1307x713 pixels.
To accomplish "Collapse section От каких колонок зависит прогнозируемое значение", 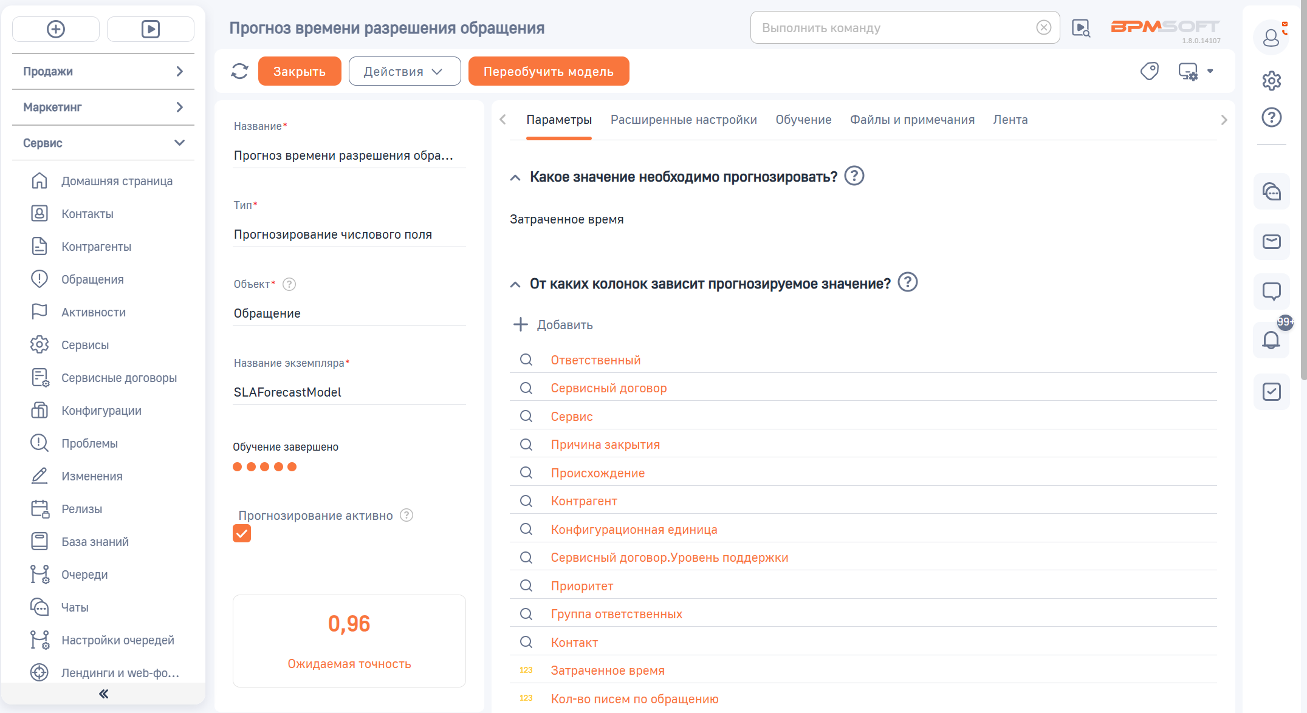I will (x=515, y=284).
